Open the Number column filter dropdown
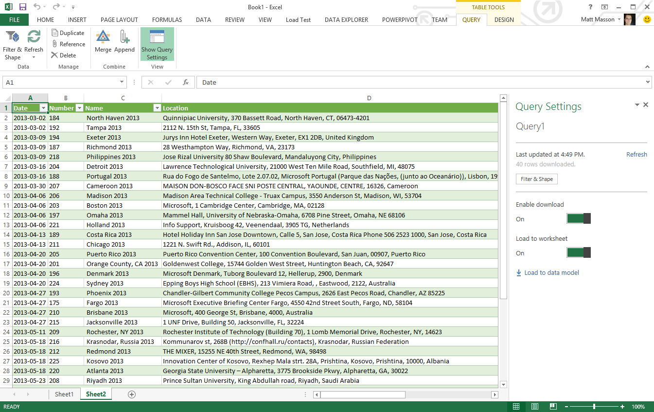Screen dimensions: 654x412 (79, 108)
